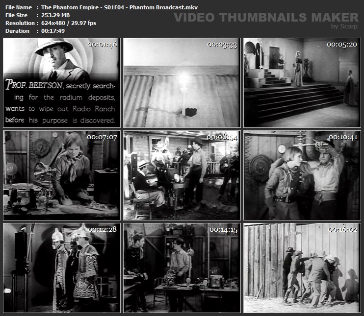
Task: Select the thumbnail at 00:01:46 showing Prof. Beetson
Action: (62, 83)
